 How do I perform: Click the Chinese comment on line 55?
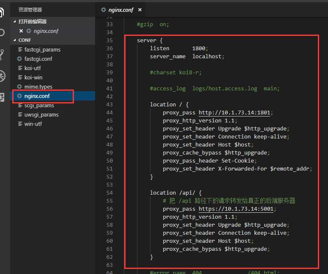229,201
